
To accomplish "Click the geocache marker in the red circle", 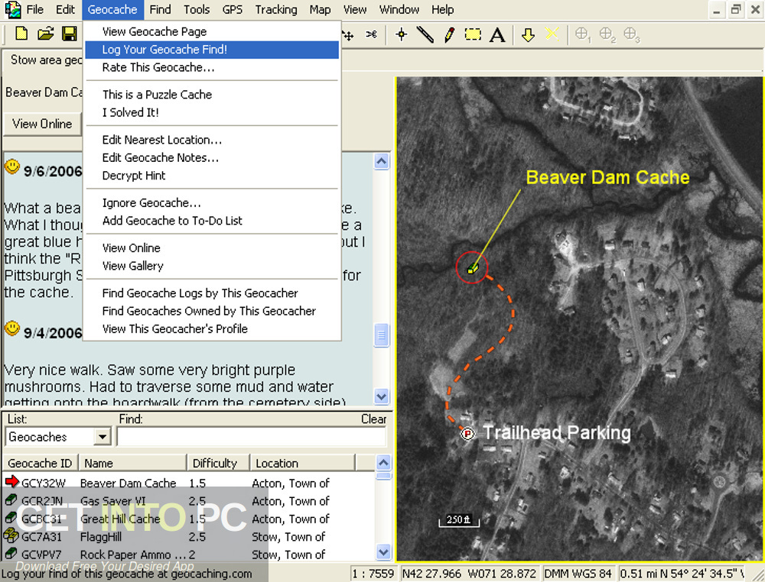I will tap(472, 268).
